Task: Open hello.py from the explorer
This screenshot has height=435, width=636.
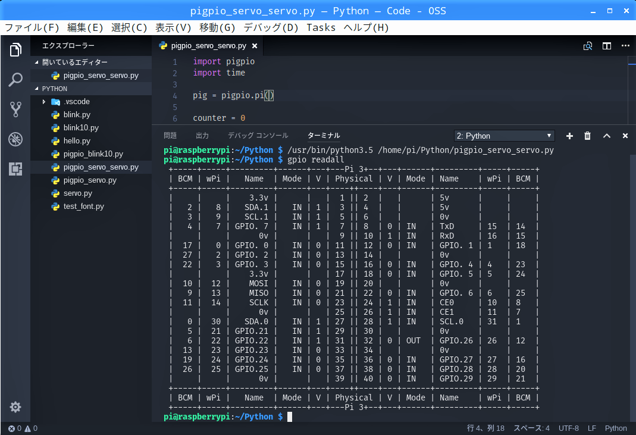Action: click(x=91, y=141)
